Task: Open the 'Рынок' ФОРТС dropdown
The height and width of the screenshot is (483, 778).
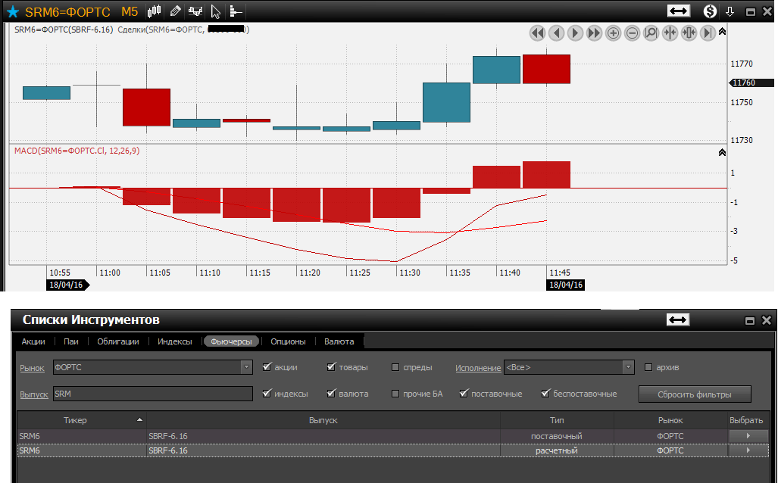Action: pos(246,367)
